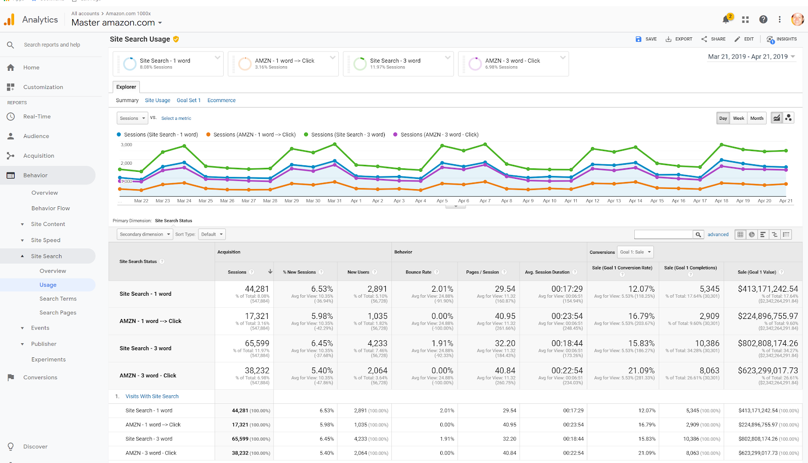Switch to line chart view icon
This screenshot has height=463, width=808.
777,118
